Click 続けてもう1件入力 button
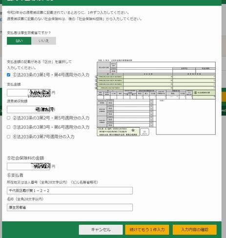Image resolution: width=226 pixels, height=238 pixels. [147, 230]
